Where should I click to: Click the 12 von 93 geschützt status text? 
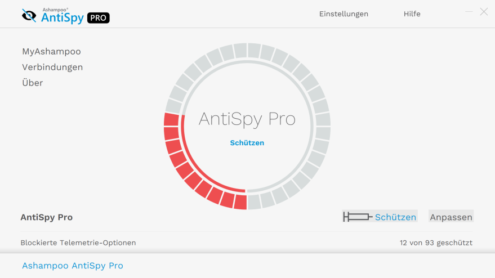coord(436,243)
